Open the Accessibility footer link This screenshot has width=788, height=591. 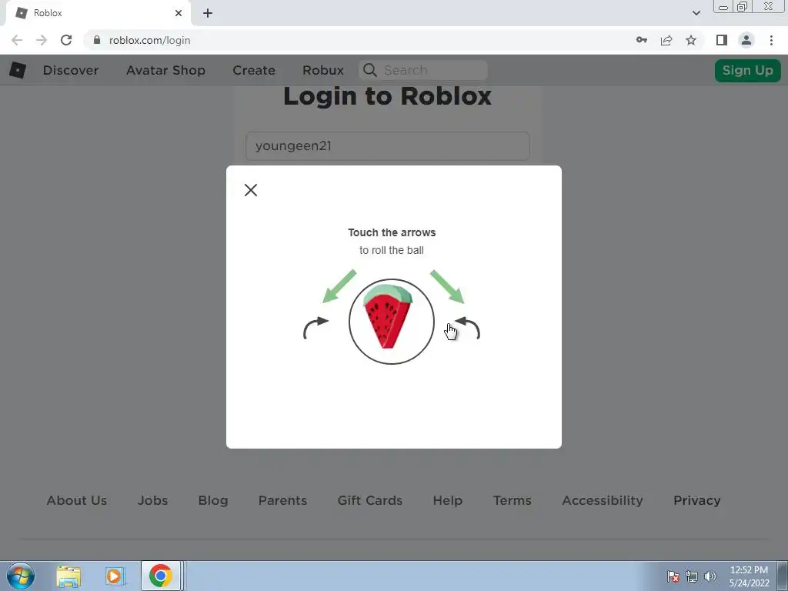click(603, 500)
